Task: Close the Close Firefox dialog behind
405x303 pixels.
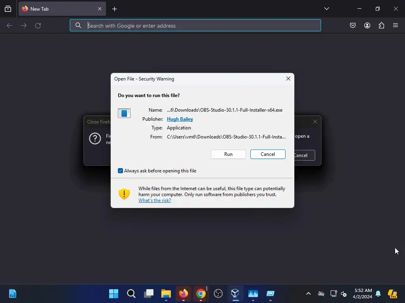Action: (315, 122)
